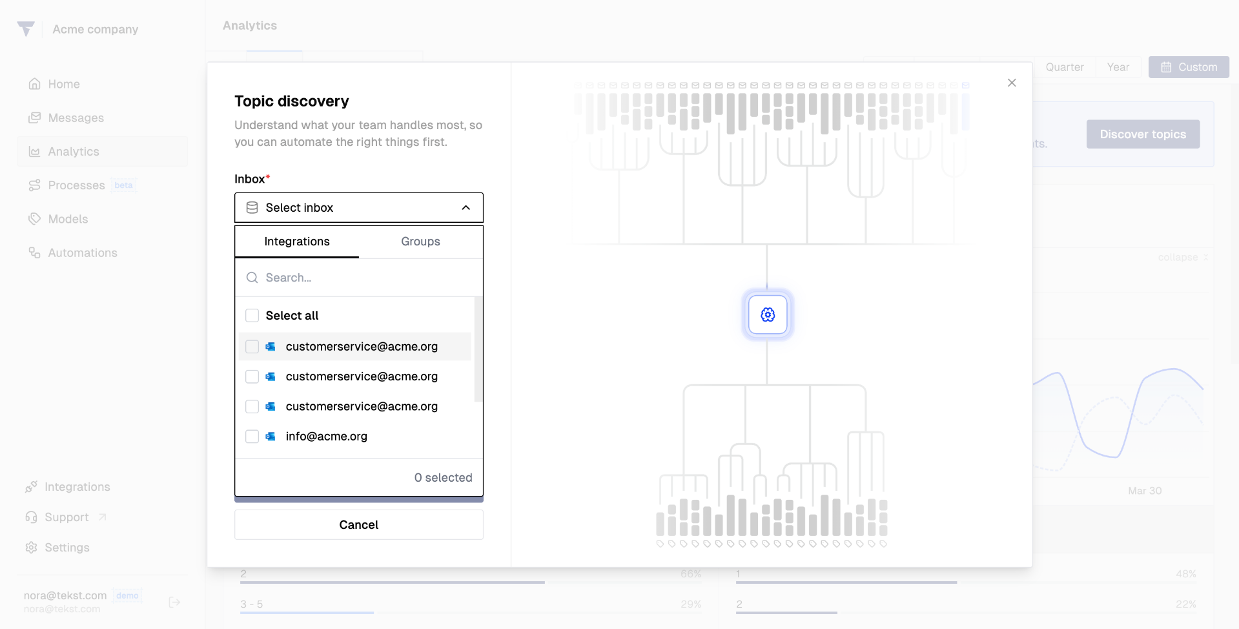Image resolution: width=1239 pixels, height=629 pixels.
Task: Tick the checkbox beside info@acme.org
Action: coord(252,437)
